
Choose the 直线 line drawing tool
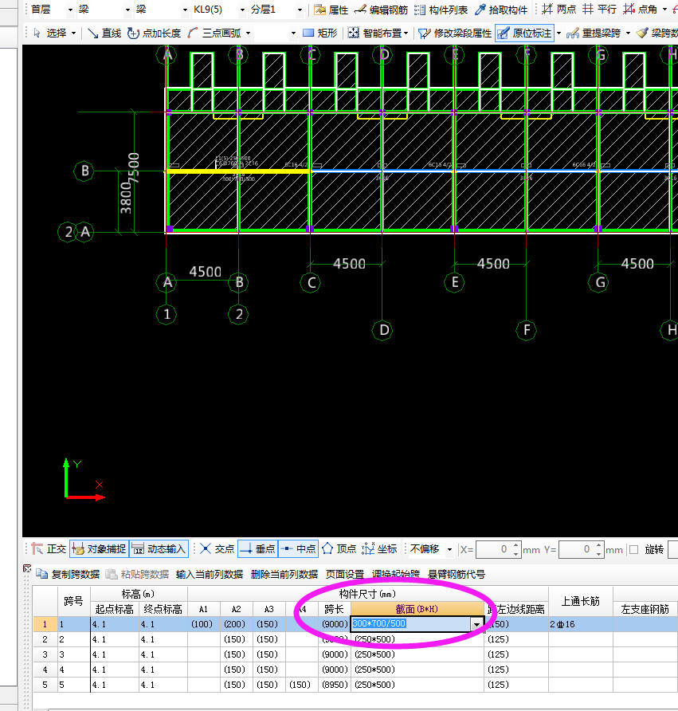pos(104,33)
